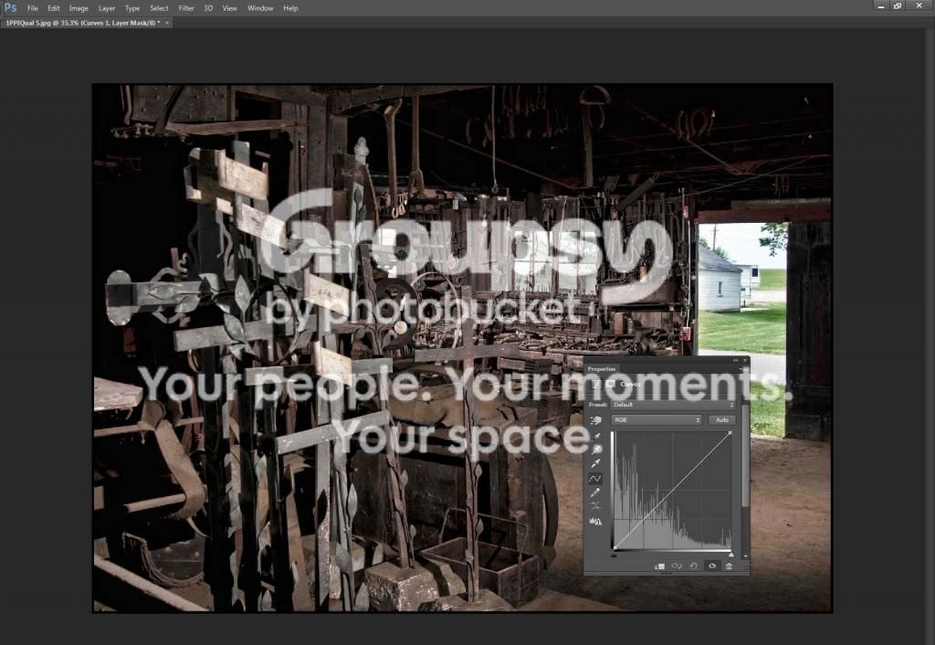Click the scrollbar down arrow in Properties
The height and width of the screenshot is (645, 935).
click(x=745, y=556)
